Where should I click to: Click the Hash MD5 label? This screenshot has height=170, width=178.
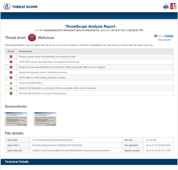pos(13,140)
